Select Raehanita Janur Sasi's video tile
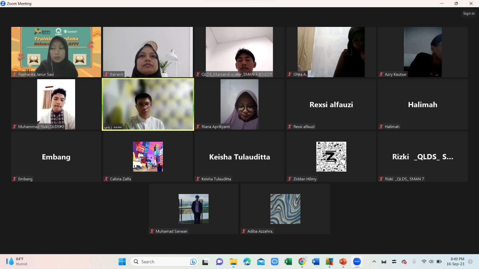Image resolution: width=479 pixels, height=269 pixels. (56, 52)
